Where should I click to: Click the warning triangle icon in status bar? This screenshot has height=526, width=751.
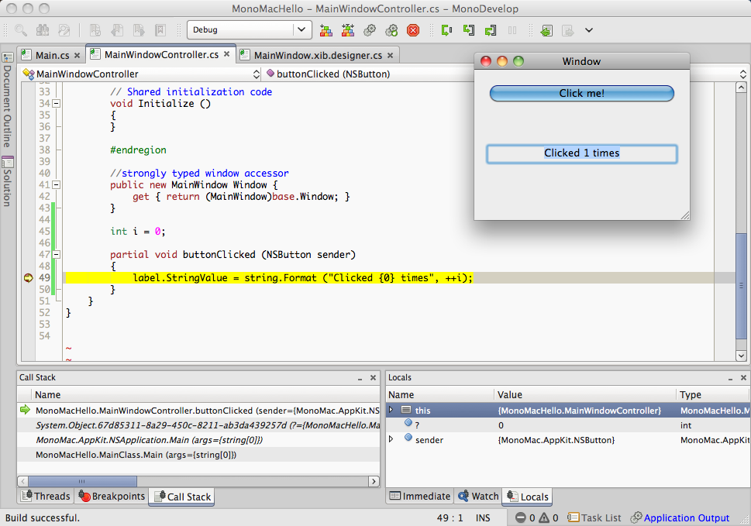click(544, 517)
